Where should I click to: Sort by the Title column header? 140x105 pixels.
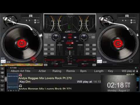click(27, 71)
